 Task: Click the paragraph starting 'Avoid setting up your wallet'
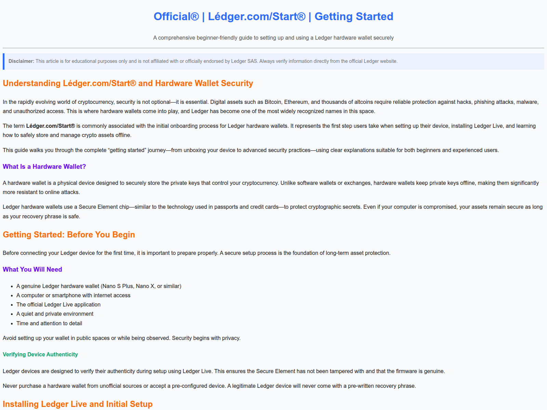122,338
